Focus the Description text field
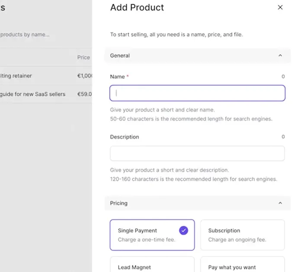This screenshot has width=298, height=272. click(x=197, y=154)
